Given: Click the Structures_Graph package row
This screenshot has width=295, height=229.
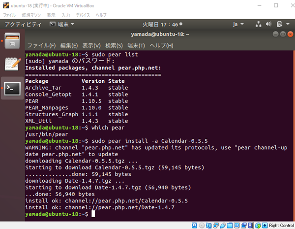Looking at the screenshot, I should tap(77, 114).
